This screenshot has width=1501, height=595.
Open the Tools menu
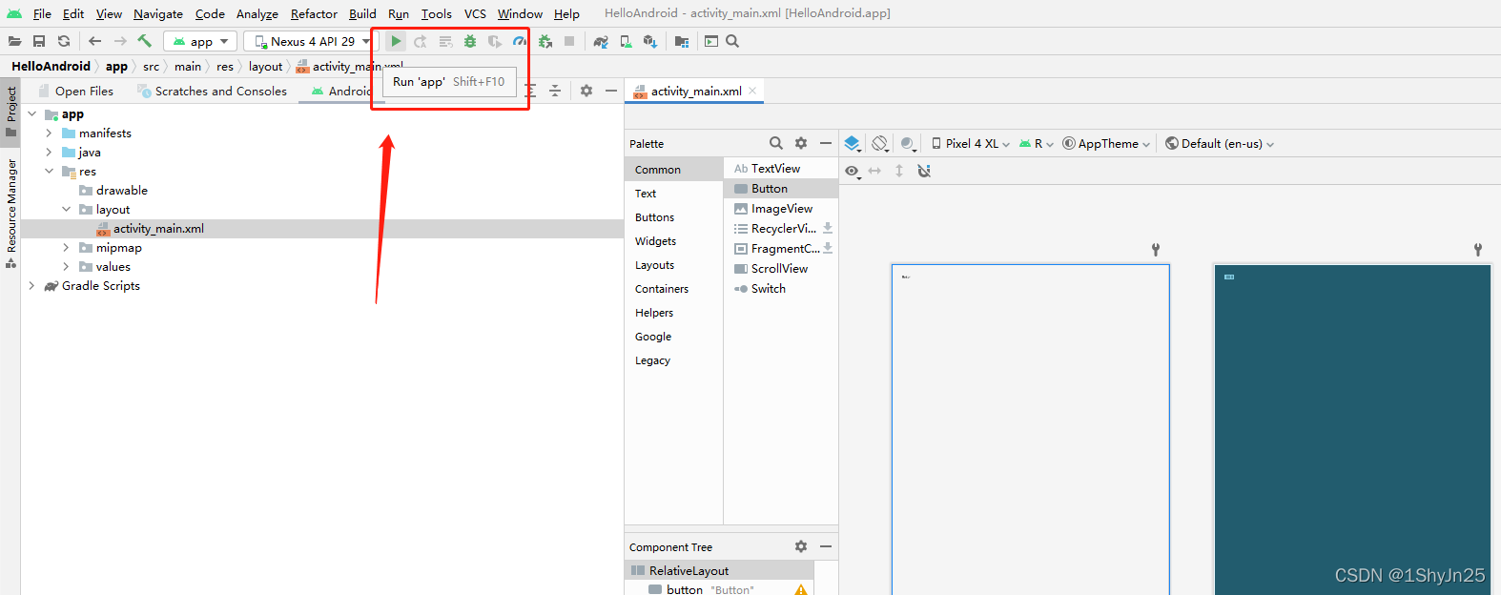point(437,13)
